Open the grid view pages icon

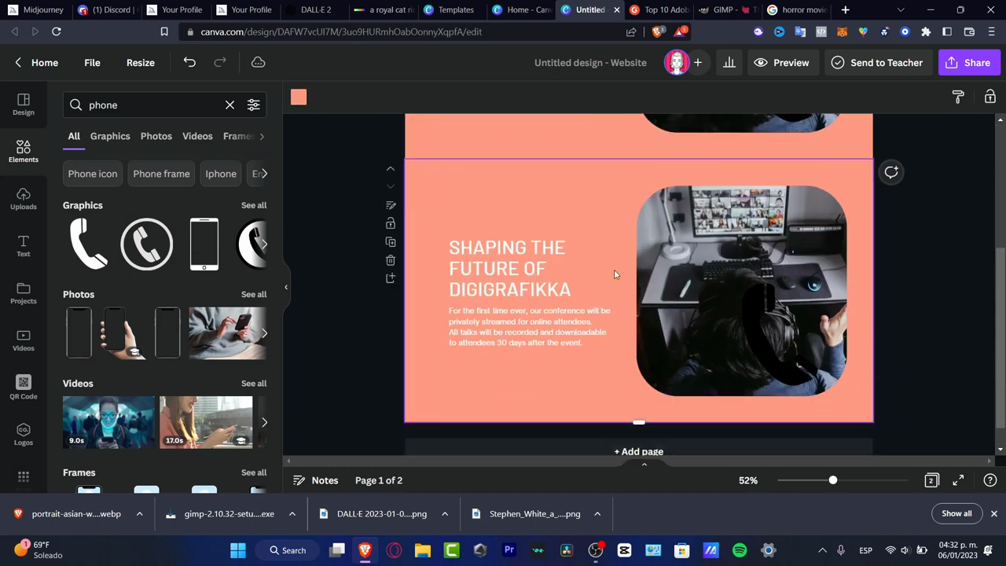[x=931, y=480]
